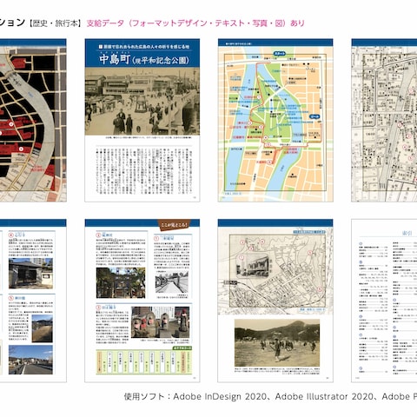Select the small gatehouse building photo

[x=30, y=274]
